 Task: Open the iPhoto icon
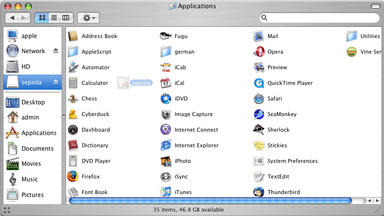click(166, 161)
